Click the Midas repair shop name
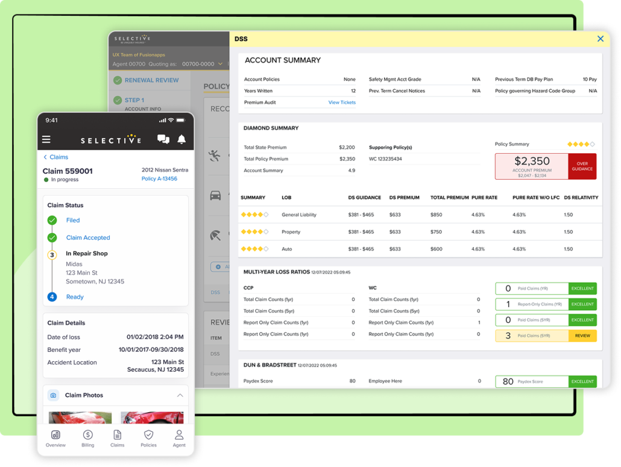 coord(74,264)
